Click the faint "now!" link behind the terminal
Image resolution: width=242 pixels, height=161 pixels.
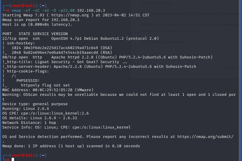click(191, 42)
